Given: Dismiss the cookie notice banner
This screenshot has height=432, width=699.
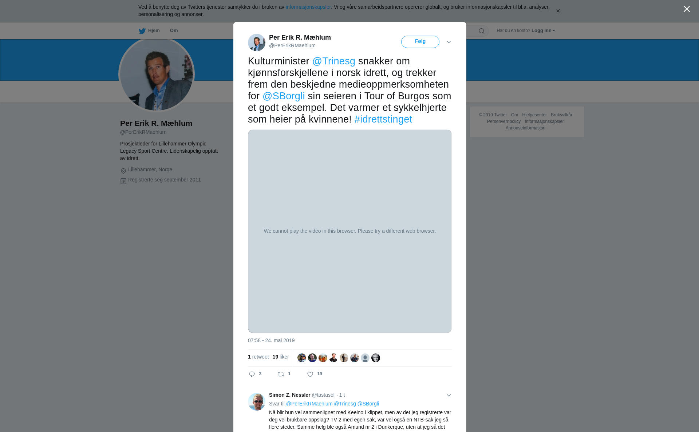Looking at the screenshot, I should [x=558, y=11].
